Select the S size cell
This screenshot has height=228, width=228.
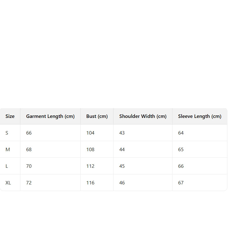[x=7, y=133]
